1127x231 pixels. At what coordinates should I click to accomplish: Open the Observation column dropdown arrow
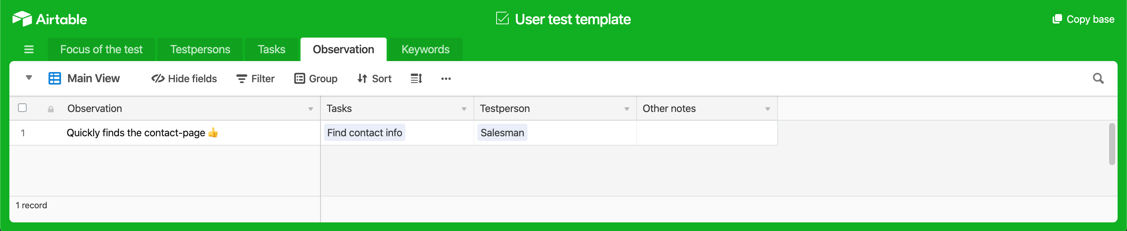pyautogui.click(x=311, y=109)
